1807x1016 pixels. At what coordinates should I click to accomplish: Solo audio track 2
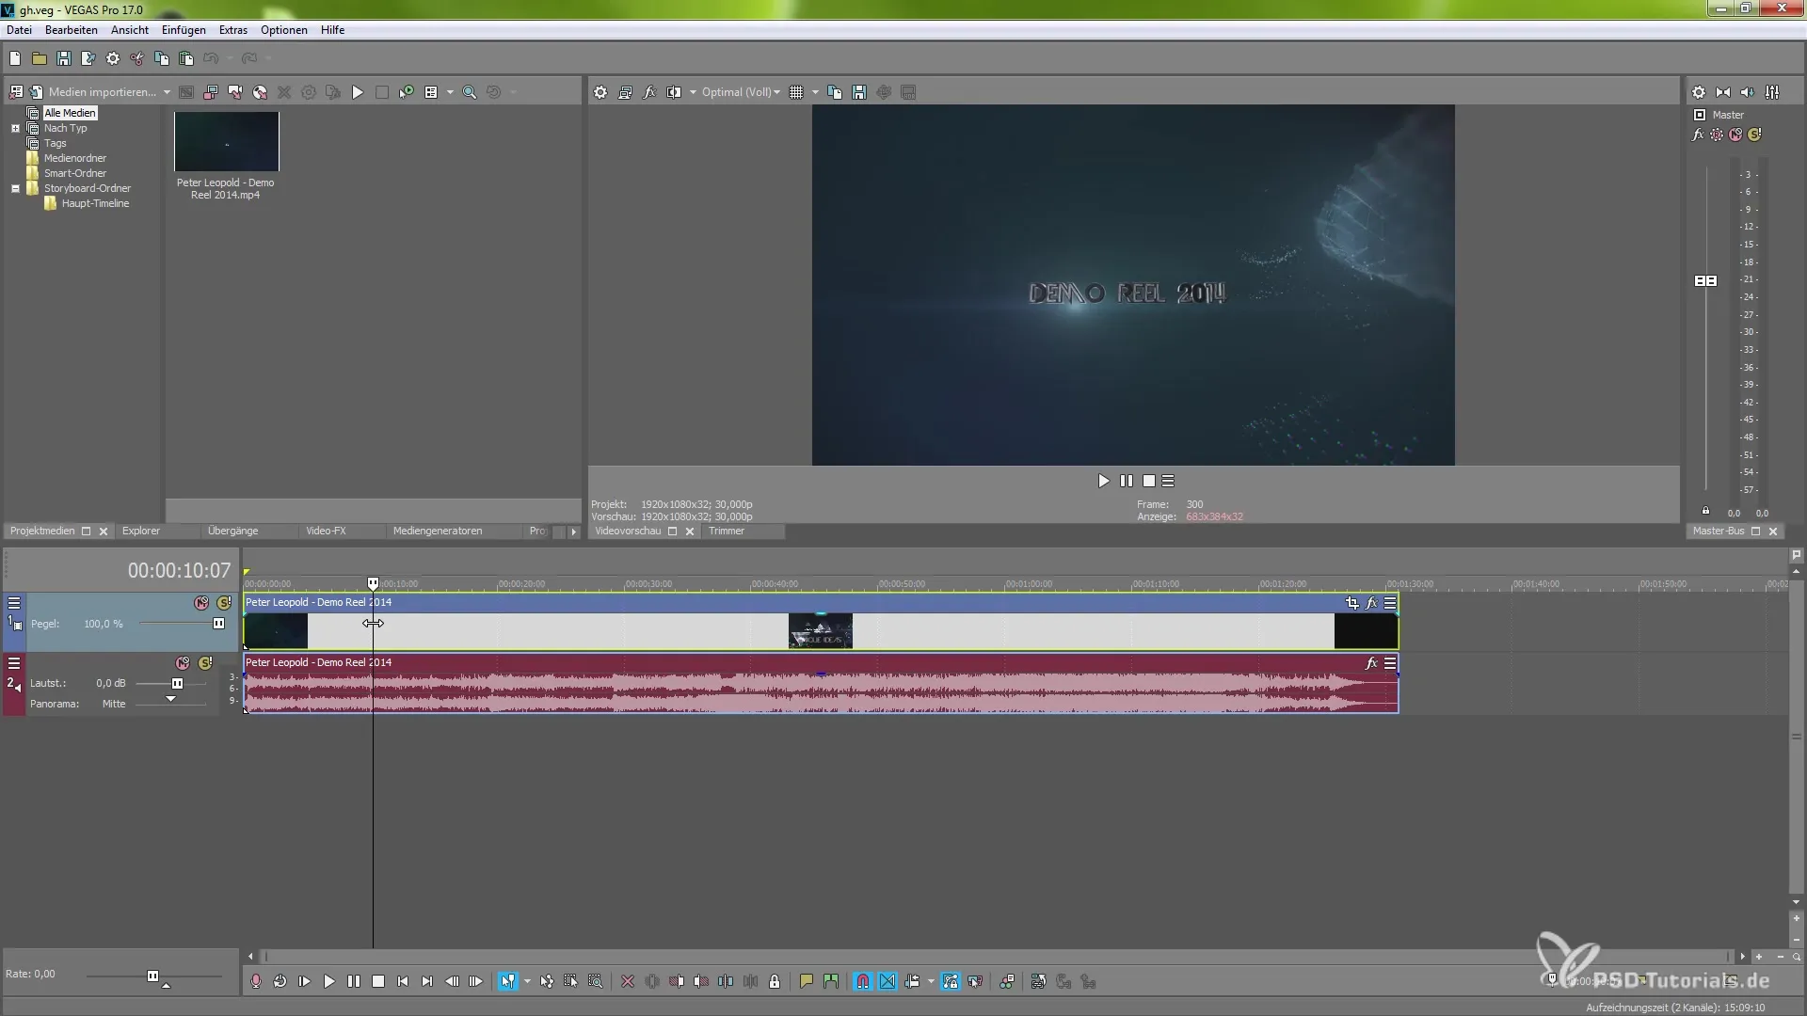click(205, 663)
